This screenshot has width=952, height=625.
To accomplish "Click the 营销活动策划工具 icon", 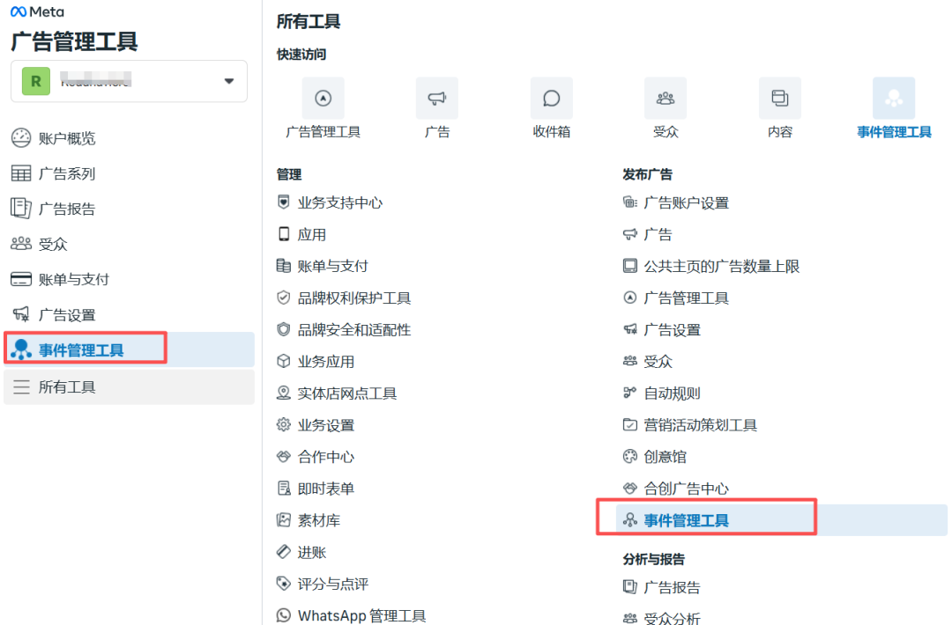I will coord(630,424).
